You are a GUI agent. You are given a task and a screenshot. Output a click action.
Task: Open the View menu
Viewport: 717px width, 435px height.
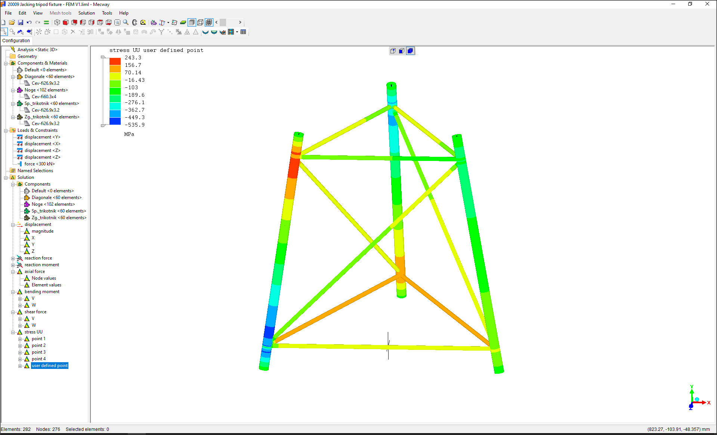(38, 13)
